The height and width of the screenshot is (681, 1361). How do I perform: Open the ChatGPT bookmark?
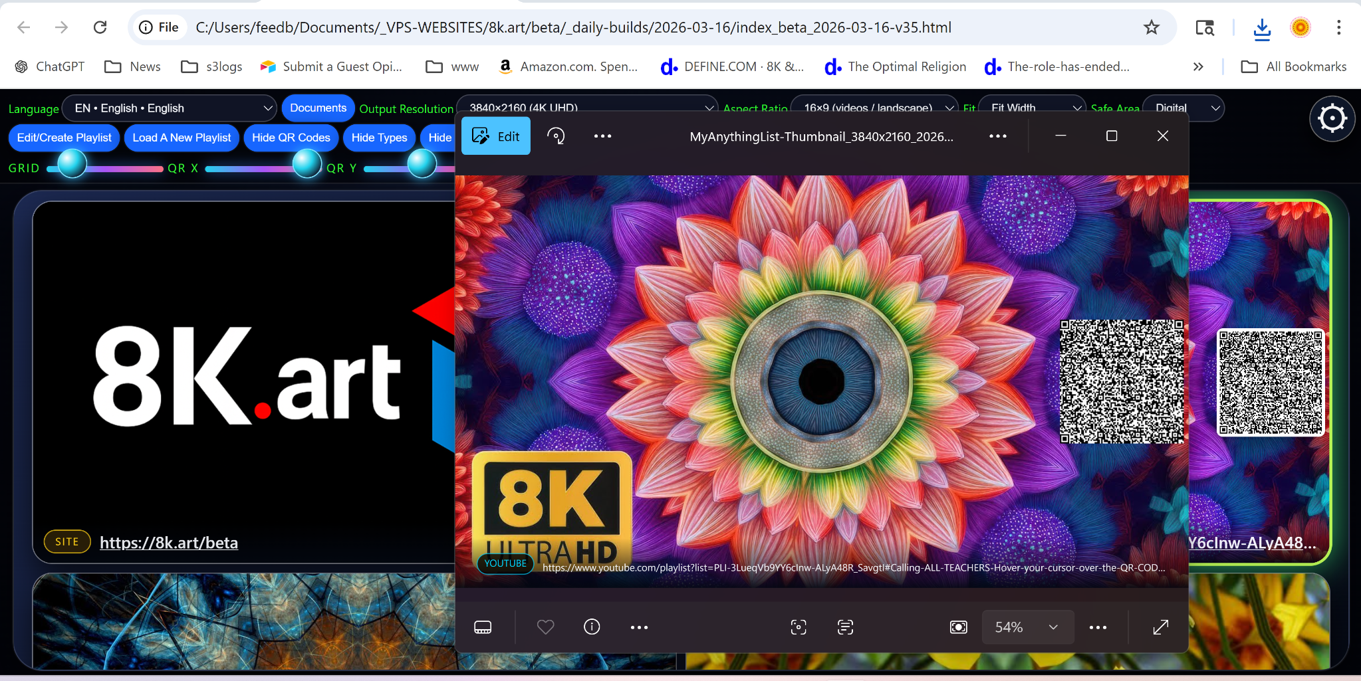point(51,66)
